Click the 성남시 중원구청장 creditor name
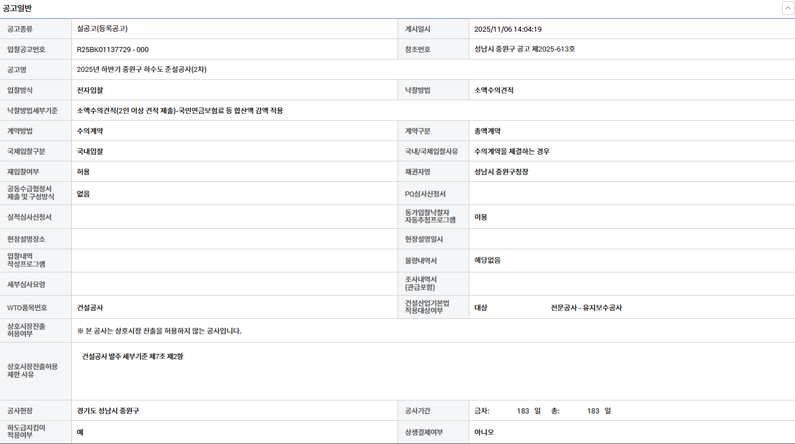Screen dimensions: 795x444 tap(501, 172)
